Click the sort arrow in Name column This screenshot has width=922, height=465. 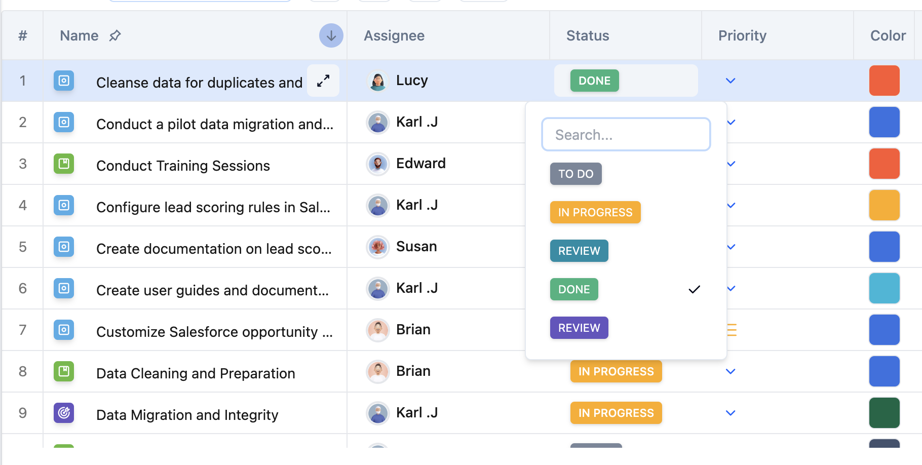point(331,35)
